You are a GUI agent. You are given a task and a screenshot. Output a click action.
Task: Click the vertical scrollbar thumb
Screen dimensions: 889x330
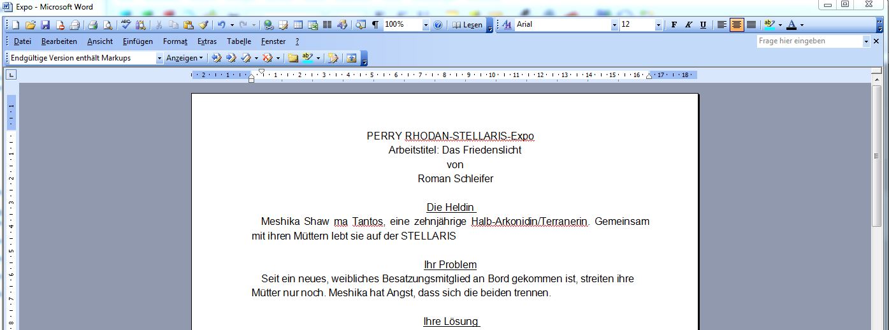pyautogui.click(x=878, y=155)
